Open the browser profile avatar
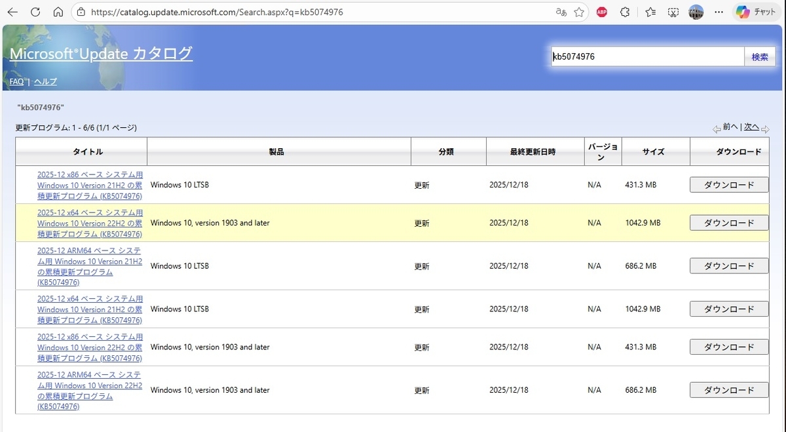This screenshot has width=786, height=432. coord(696,12)
